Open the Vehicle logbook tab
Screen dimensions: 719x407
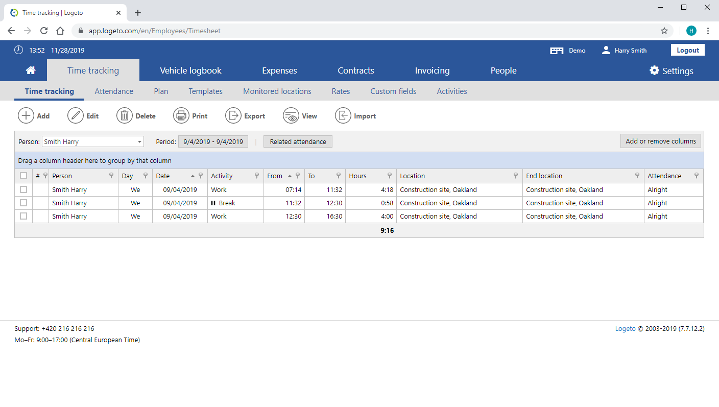(190, 70)
